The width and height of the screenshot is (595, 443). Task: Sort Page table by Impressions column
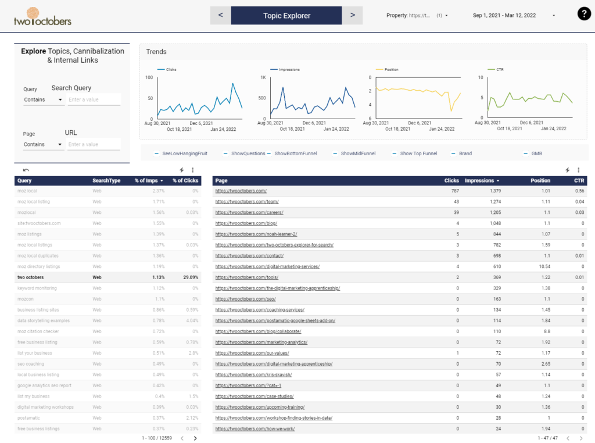[x=482, y=181]
